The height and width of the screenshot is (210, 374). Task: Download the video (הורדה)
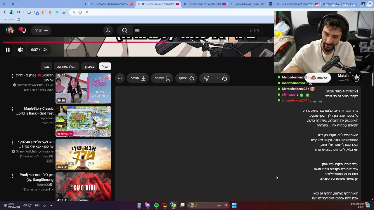point(138,78)
